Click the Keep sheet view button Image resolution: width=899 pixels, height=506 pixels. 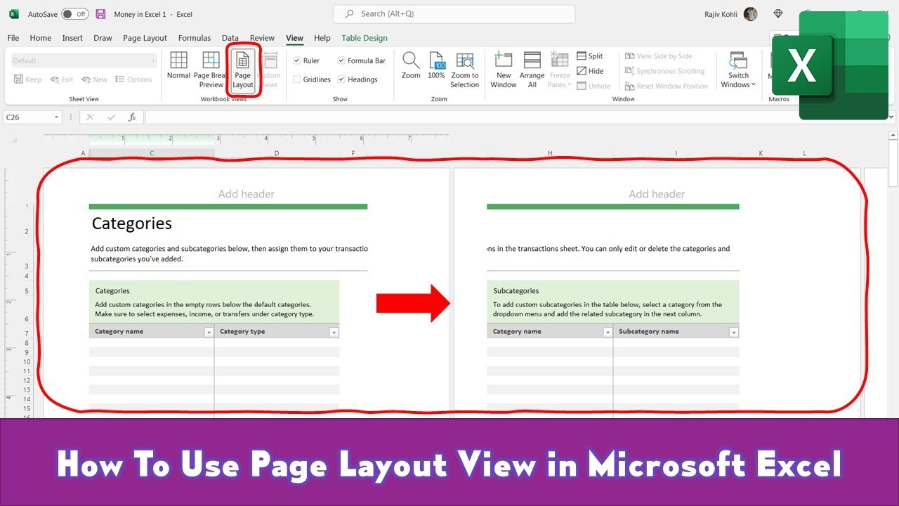(28, 79)
